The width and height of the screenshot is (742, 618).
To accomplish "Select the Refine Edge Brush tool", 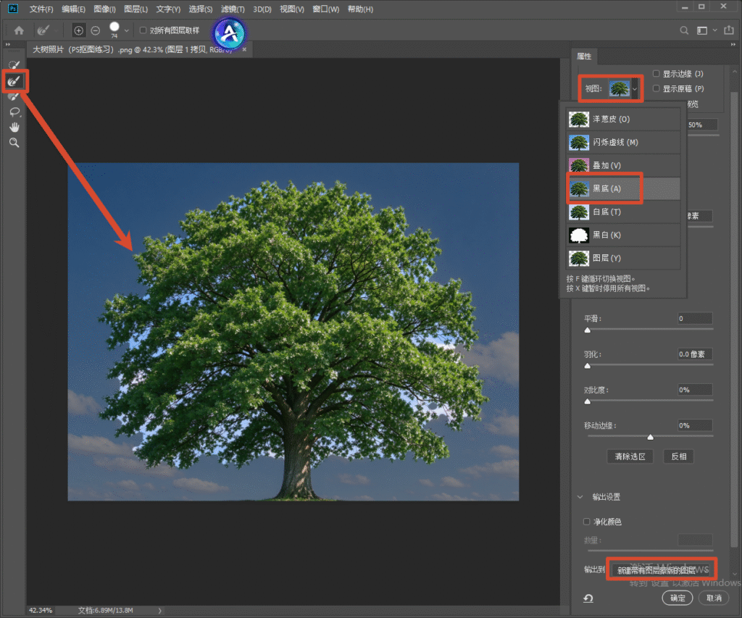I will [14, 81].
